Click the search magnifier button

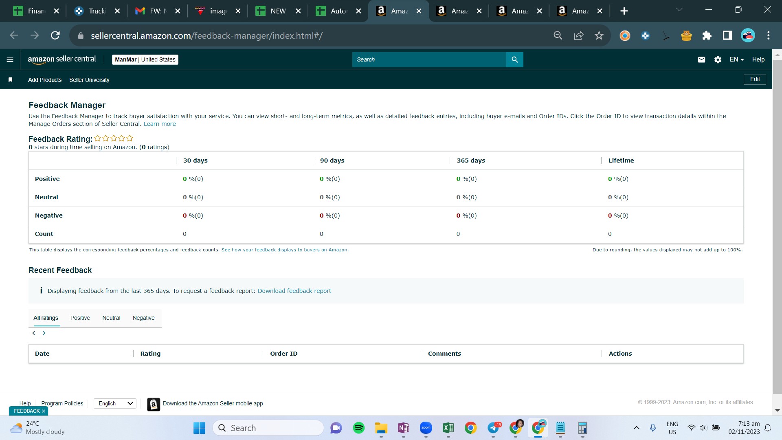515,59
